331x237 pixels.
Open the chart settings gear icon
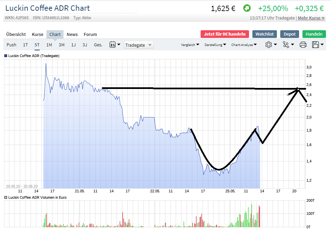(x=268, y=45)
